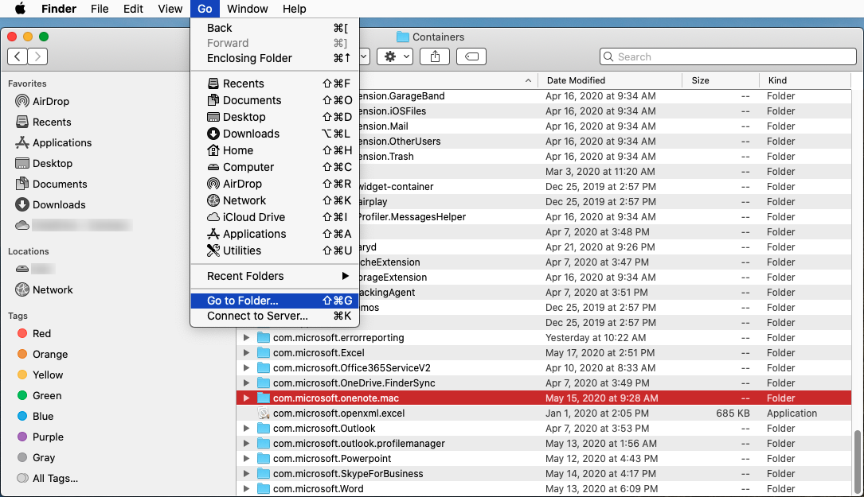Select the Green tag in sidebar
Image resolution: width=864 pixels, height=497 pixels.
click(x=40, y=396)
